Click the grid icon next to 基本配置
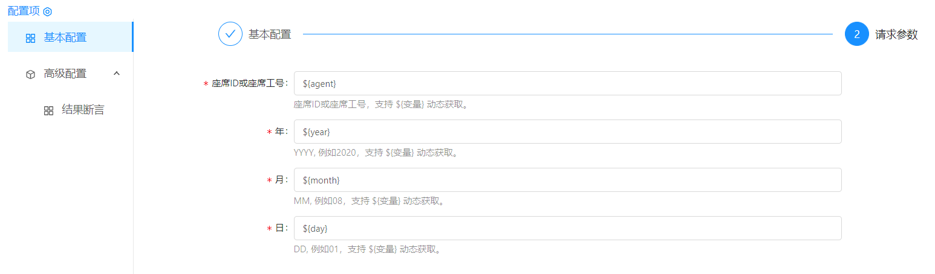Image resolution: width=935 pixels, height=274 pixels. [31, 38]
